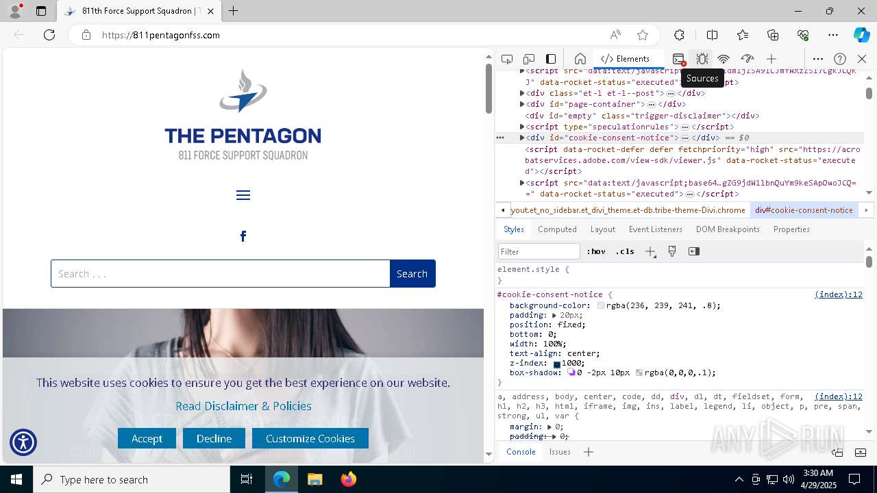Open Customize and control DevTools ellipsis
Image resolution: width=877 pixels, height=493 pixels.
point(818,59)
